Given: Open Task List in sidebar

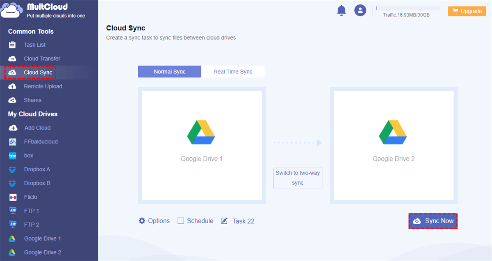Looking at the screenshot, I should pos(35,45).
